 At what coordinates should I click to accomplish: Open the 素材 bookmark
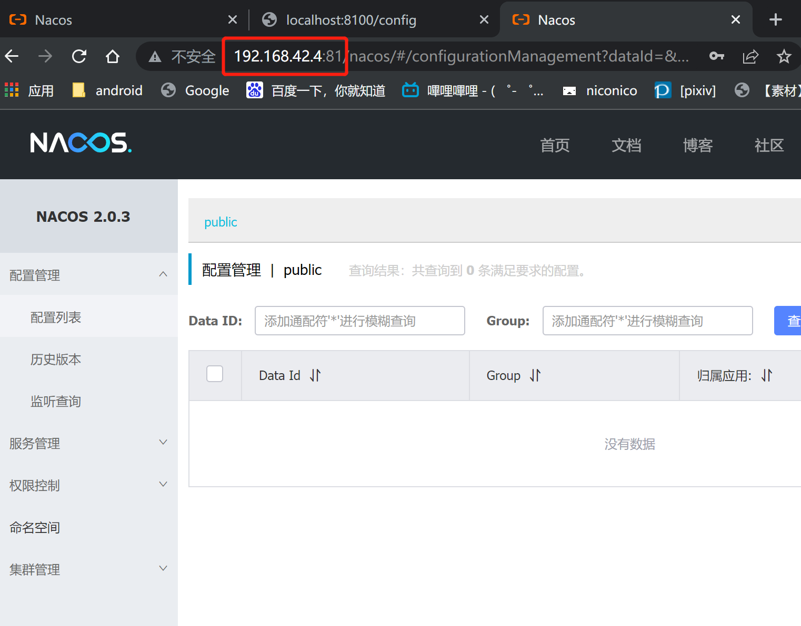(x=767, y=90)
